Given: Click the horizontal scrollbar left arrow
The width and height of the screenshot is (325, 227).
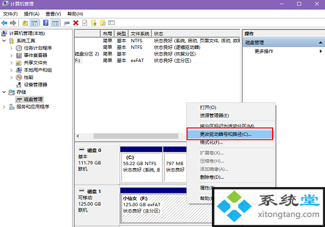Looking at the screenshot, I should pos(78,136).
